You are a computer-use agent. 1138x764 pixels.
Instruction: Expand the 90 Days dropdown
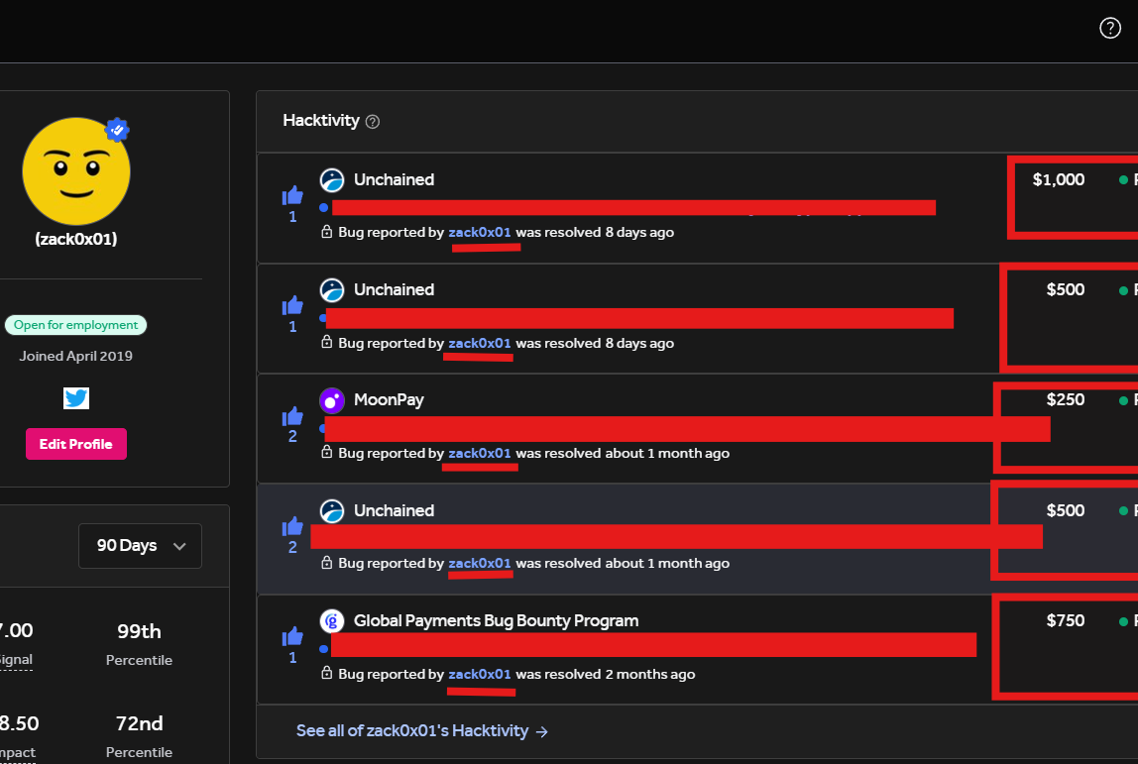tap(140, 546)
